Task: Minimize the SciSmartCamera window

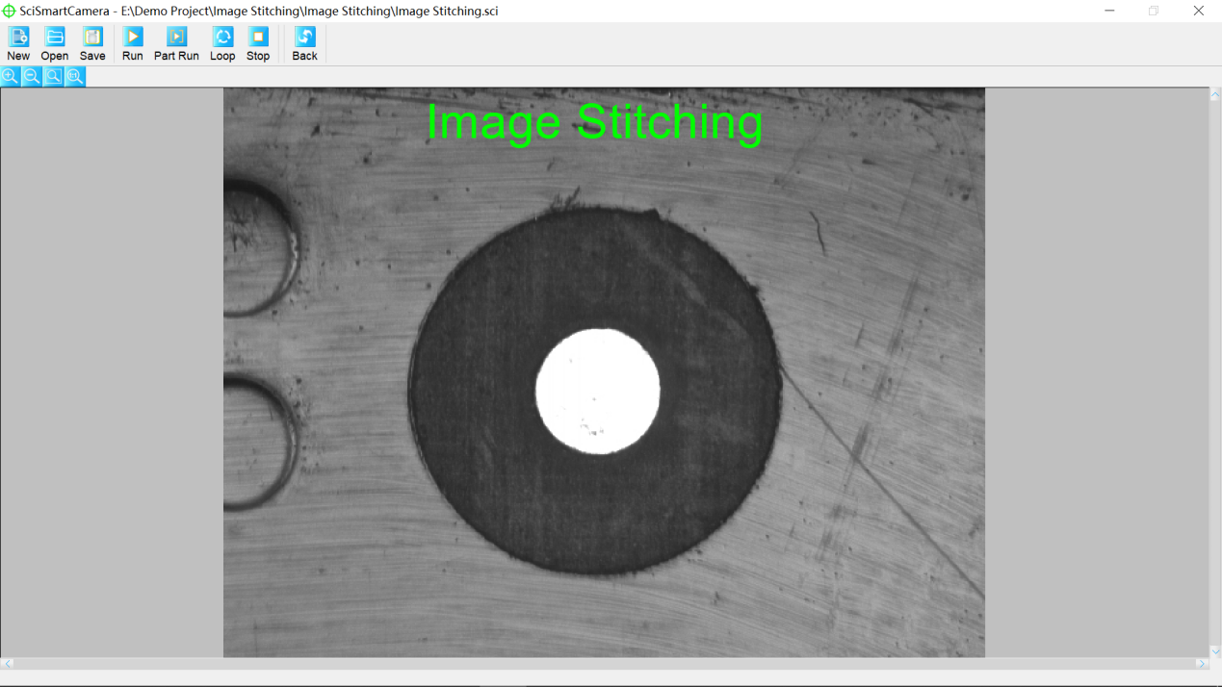Action: tap(1109, 11)
